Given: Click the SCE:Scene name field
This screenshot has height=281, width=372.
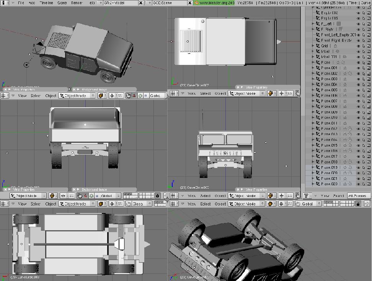Looking at the screenshot, I should pos(170,3).
